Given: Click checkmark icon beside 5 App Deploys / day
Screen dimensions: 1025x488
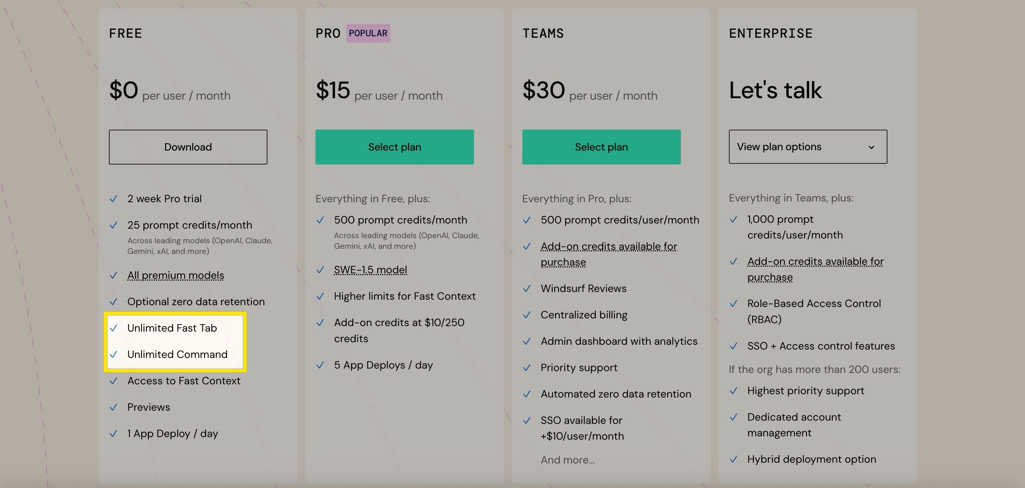Looking at the screenshot, I should pos(320,365).
